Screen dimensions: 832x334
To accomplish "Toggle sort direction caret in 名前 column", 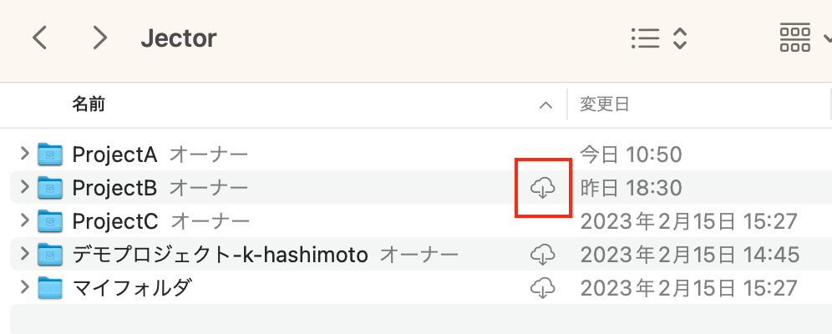I will pyautogui.click(x=545, y=105).
